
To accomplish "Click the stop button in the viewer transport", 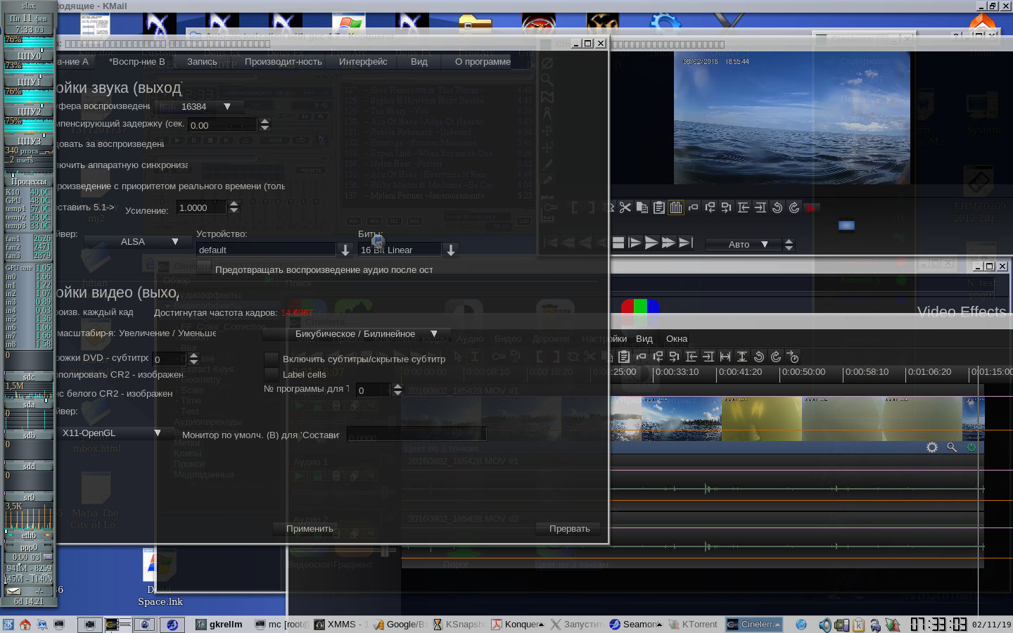I will (x=618, y=243).
